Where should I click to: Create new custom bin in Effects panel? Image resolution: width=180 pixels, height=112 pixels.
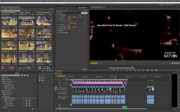[33, 109]
